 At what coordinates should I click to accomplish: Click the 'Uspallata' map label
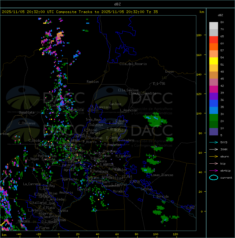[x=27, y=112]
